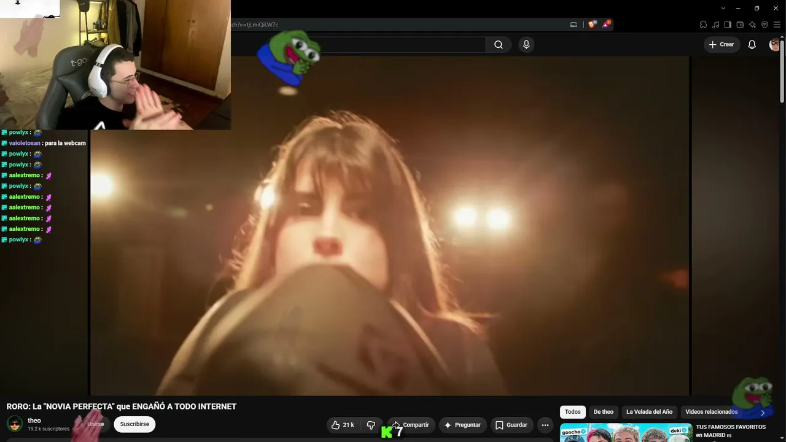Screen dimensions: 786x442
Task: Open the browser hamburger main menu
Action: 777,25
